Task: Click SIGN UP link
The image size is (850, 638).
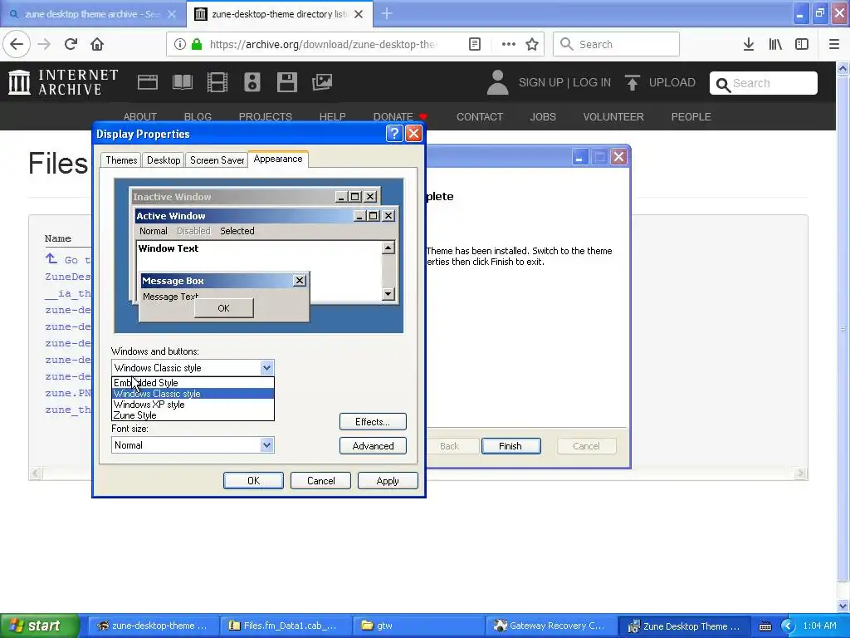Action: click(x=541, y=82)
